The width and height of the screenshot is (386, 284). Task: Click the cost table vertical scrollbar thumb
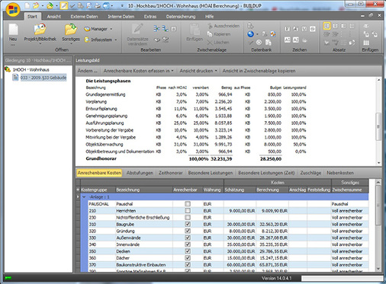378,205
